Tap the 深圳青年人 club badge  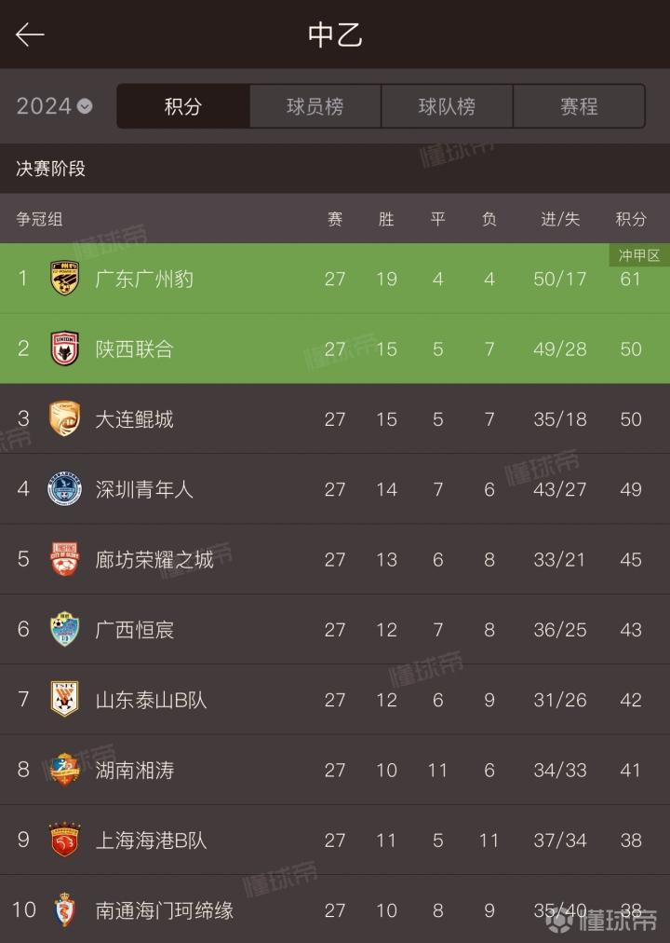[64, 489]
